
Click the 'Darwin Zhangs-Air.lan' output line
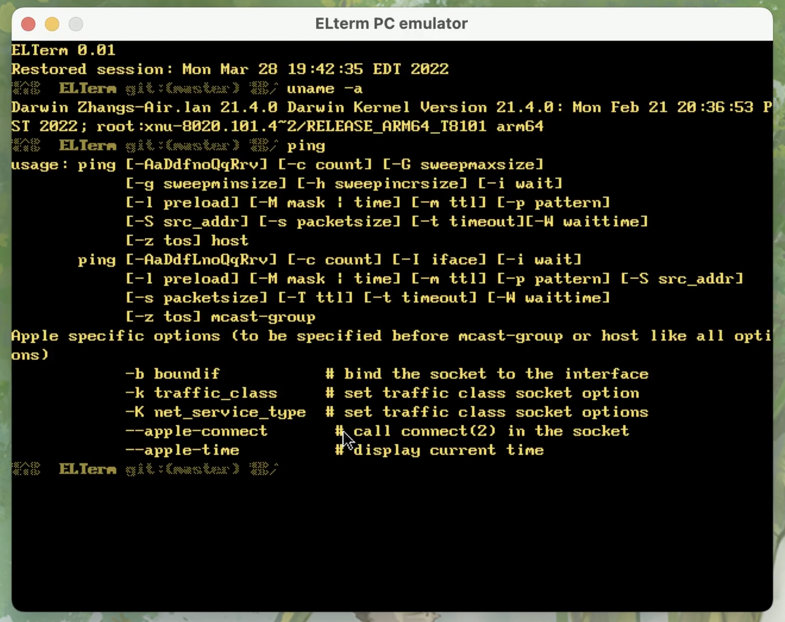click(x=392, y=107)
